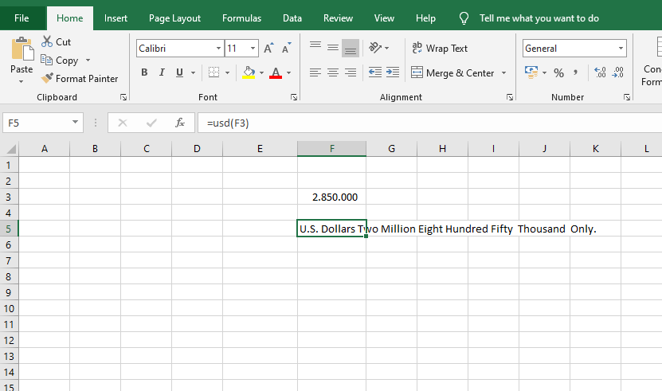Click the Percent Style icon
Image resolution: width=662 pixels, height=391 pixels.
click(x=558, y=73)
